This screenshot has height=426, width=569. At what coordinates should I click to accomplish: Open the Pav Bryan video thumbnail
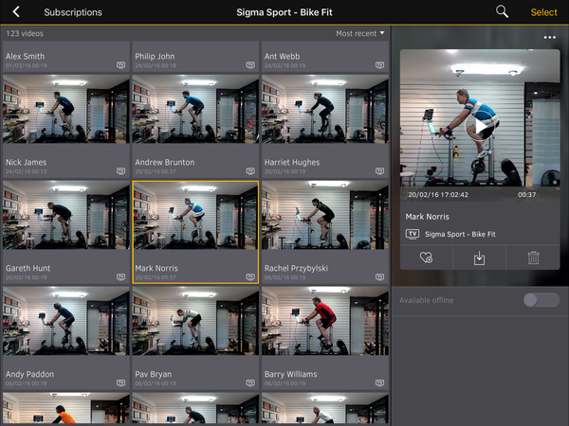(195, 321)
